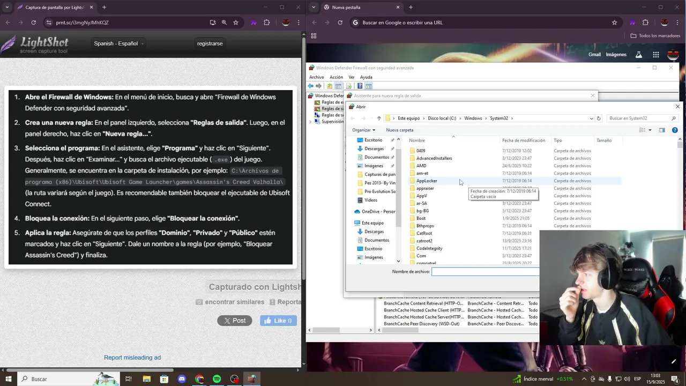This screenshot has height=386, width=686.
Task: Open the Chrome menu three dots in left window
Action: click(x=299, y=23)
